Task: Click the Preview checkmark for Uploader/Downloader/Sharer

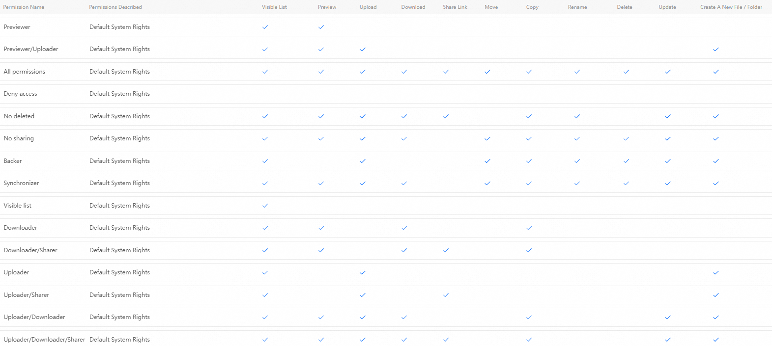Action: [x=321, y=340]
